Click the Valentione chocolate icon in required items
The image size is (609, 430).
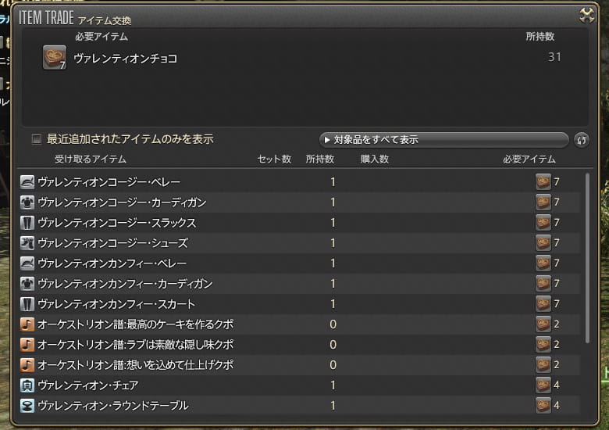click(54, 58)
